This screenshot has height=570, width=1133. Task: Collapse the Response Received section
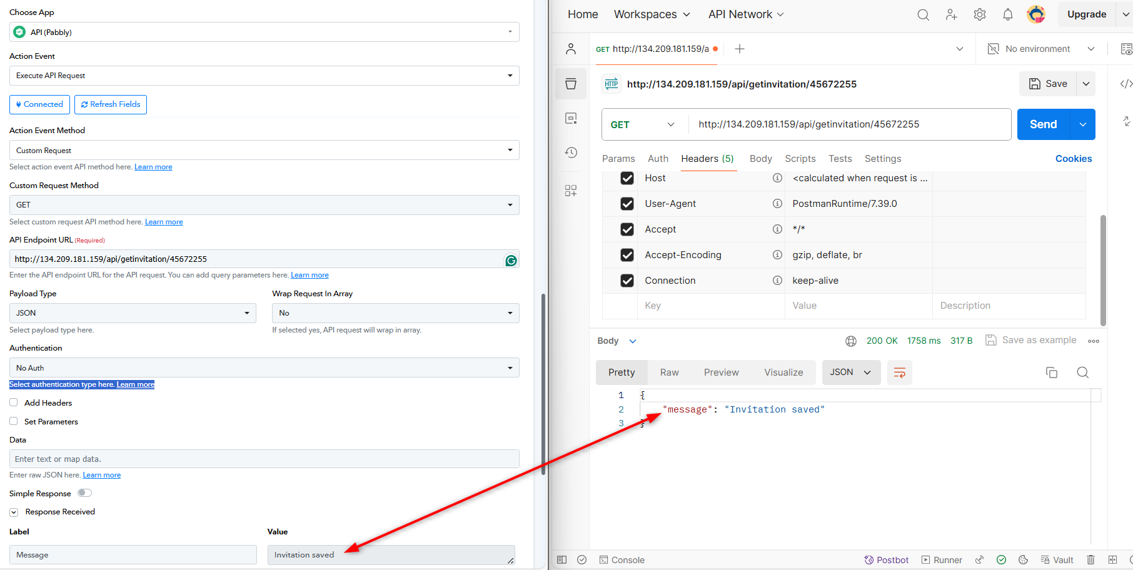pyautogui.click(x=14, y=512)
